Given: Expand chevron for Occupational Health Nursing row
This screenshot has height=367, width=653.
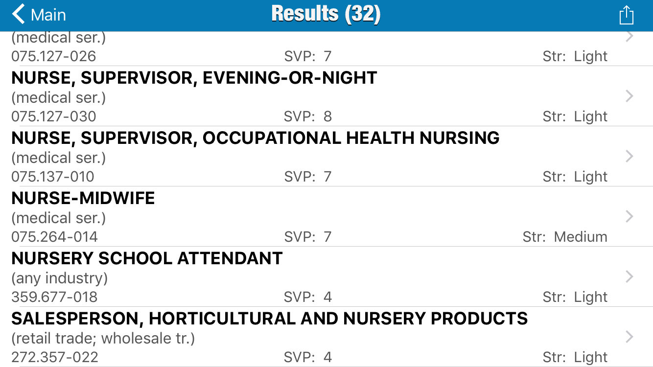Looking at the screenshot, I should [630, 157].
